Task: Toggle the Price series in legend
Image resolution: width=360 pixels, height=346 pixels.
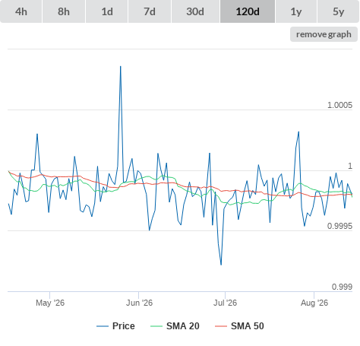Action: [115, 326]
